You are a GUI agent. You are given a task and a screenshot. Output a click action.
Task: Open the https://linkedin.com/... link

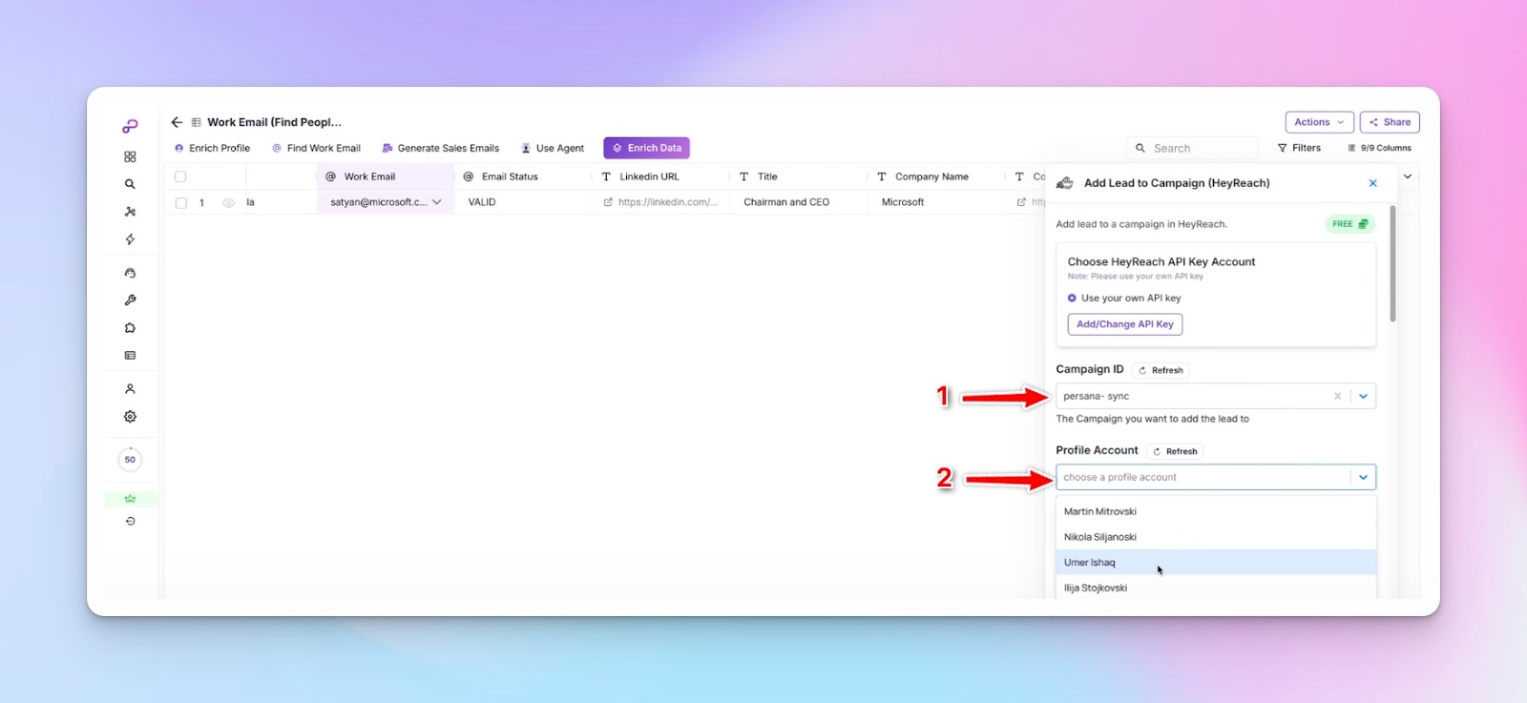[668, 202]
